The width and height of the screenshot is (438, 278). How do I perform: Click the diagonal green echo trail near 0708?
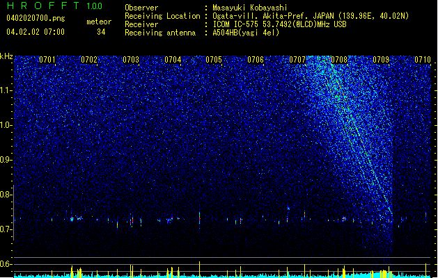coord(360,137)
